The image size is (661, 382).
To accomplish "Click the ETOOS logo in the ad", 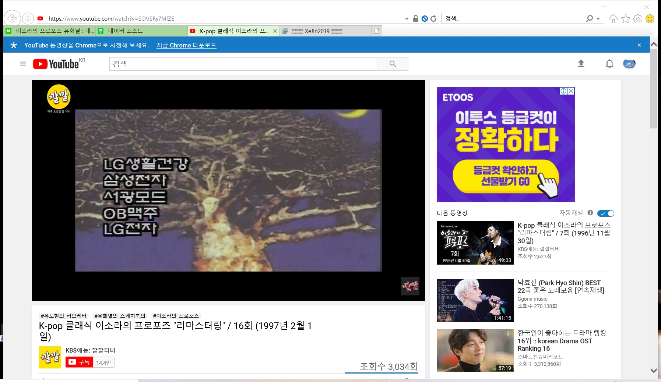I will point(458,98).
